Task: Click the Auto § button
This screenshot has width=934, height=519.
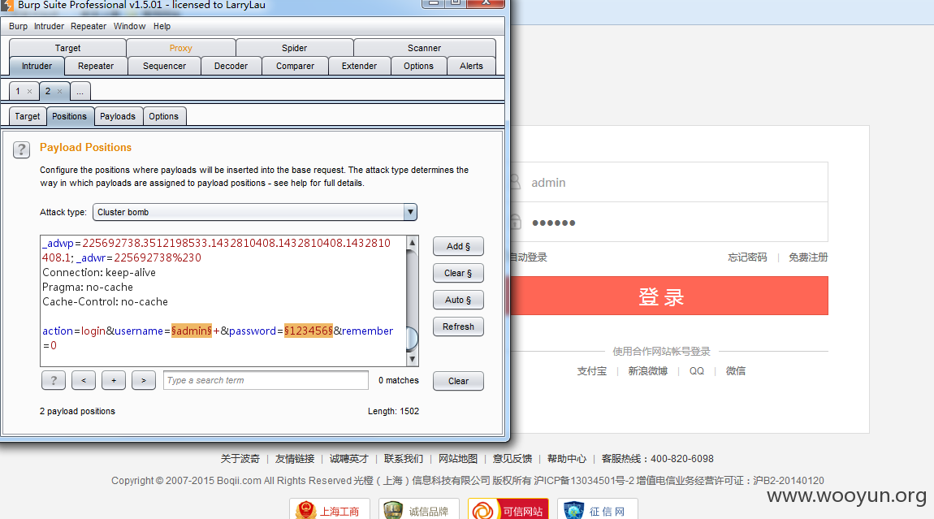Action: (458, 300)
